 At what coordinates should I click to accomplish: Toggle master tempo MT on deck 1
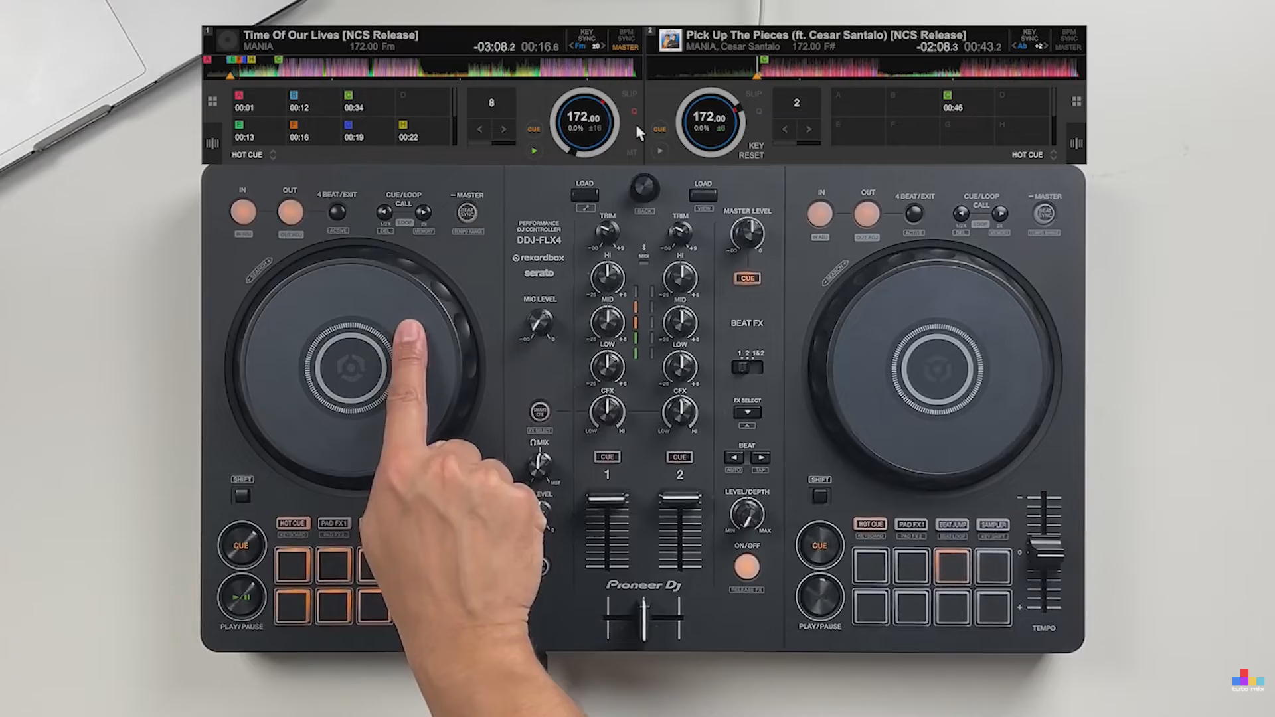pyautogui.click(x=632, y=153)
